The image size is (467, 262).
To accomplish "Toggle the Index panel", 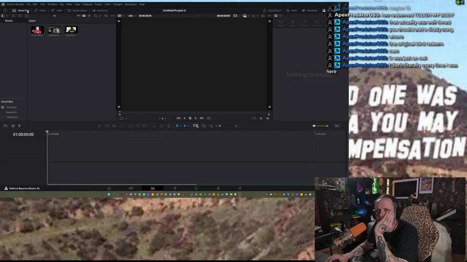I will 57,11.
